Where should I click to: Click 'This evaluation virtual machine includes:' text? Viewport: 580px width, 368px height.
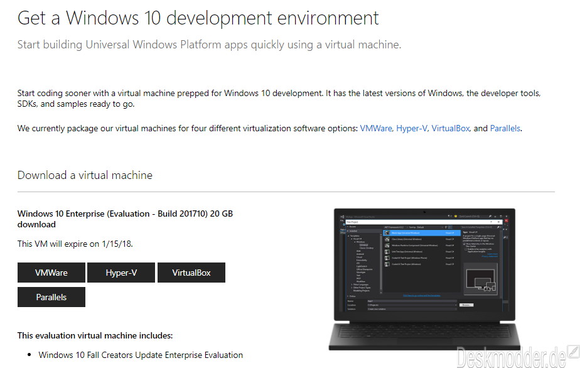[x=95, y=335]
